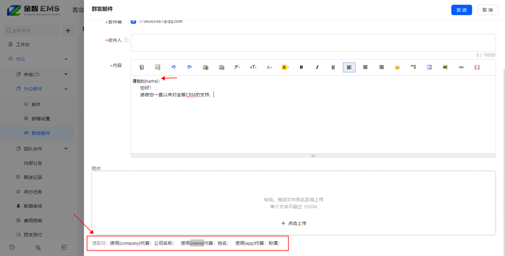Toggle fullscreen editor mode
The image size is (505, 256).
477,67
